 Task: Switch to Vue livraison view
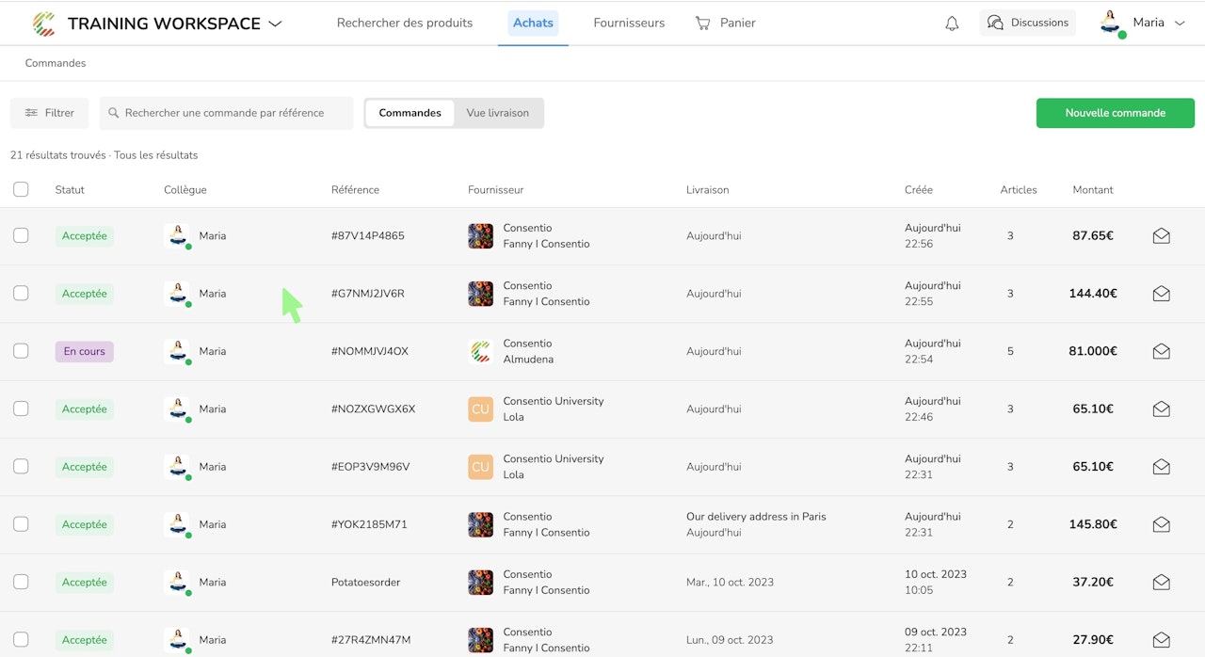pyautogui.click(x=497, y=113)
